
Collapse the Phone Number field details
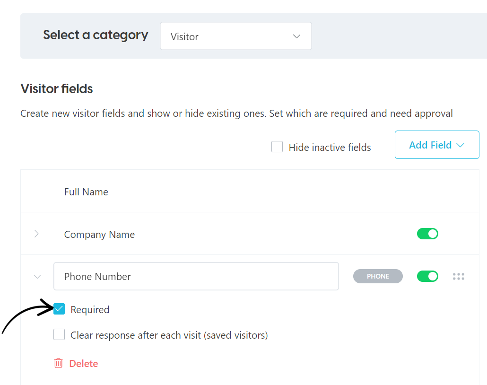(37, 276)
